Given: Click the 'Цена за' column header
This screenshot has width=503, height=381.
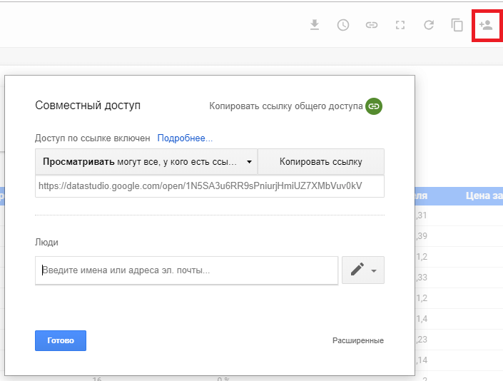Looking at the screenshot, I should click(484, 195).
